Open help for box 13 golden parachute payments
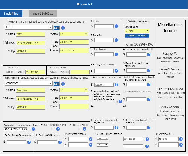 pos(116,127)
